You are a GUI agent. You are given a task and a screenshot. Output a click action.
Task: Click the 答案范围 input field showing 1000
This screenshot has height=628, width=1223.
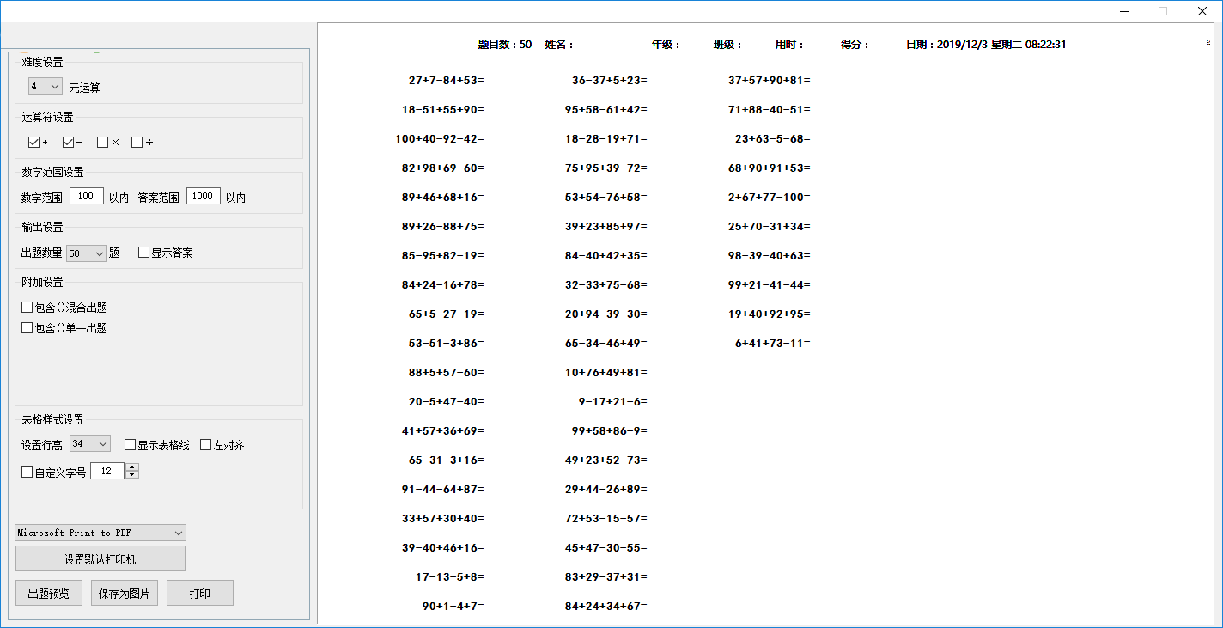204,197
